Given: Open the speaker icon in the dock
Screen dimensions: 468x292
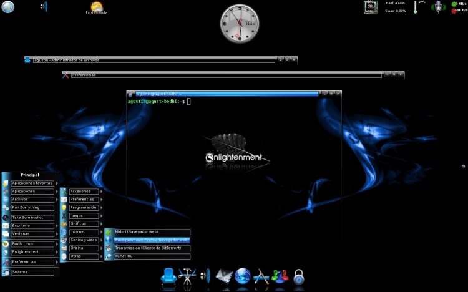Looking at the screenshot, I should pyautogui.click(x=205, y=276).
